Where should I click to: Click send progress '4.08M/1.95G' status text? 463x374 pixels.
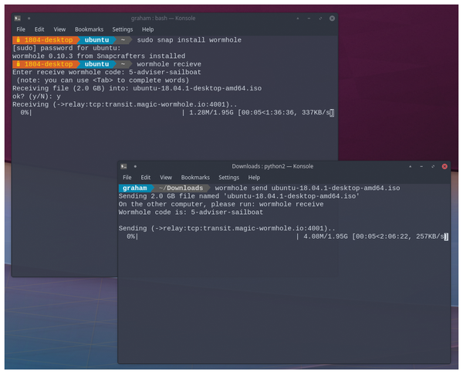click(326, 236)
